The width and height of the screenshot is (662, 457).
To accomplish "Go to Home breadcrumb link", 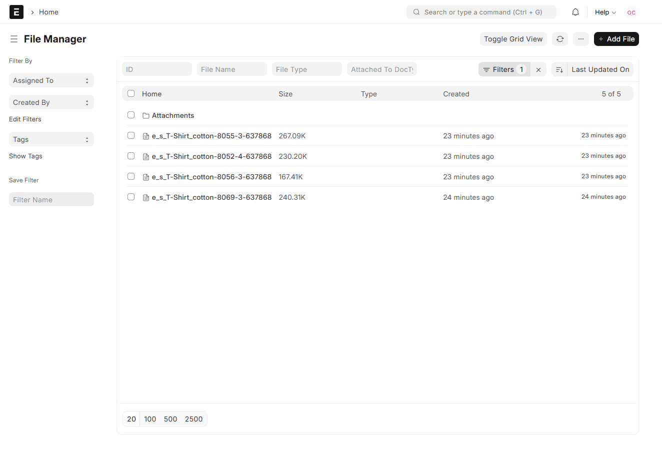I will click(48, 12).
